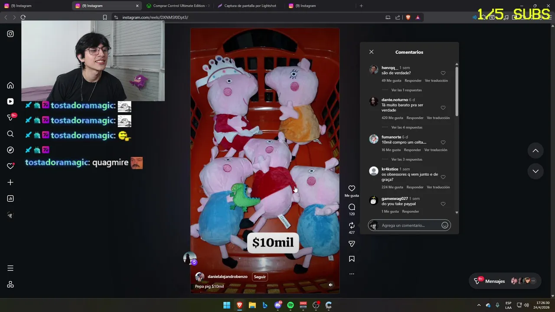Screen dimensions: 555x312
Task: Open the dashboard insights icon
Action: pyautogui.click(x=10, y=198)
